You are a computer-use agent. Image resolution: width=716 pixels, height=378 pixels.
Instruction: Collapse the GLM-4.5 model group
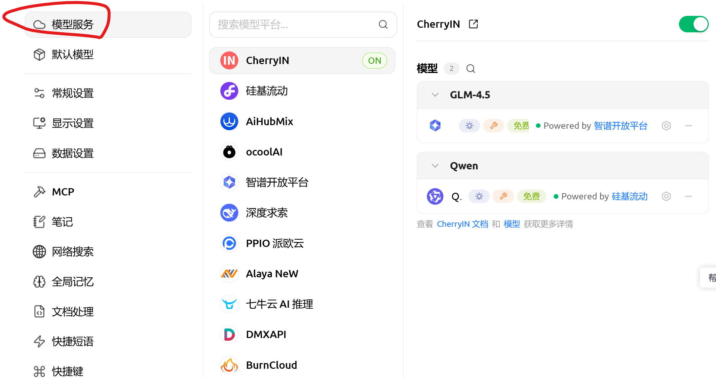[435, 95]
